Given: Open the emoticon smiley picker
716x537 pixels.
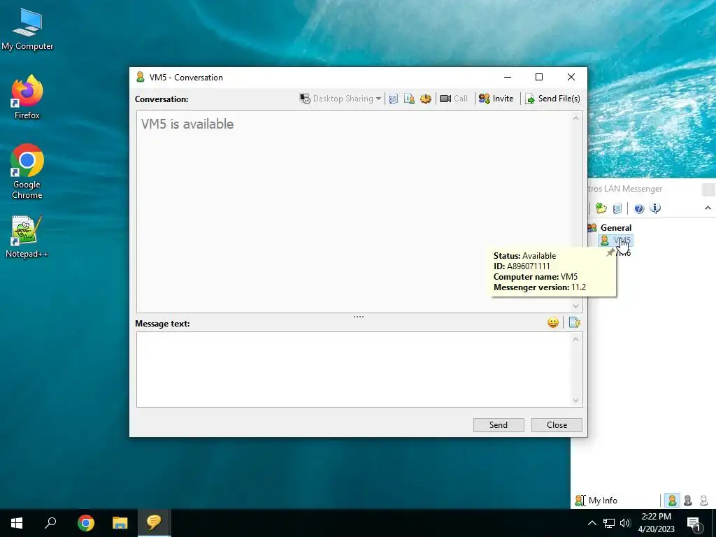Looking at the screenshot, I should click(553, 323).
